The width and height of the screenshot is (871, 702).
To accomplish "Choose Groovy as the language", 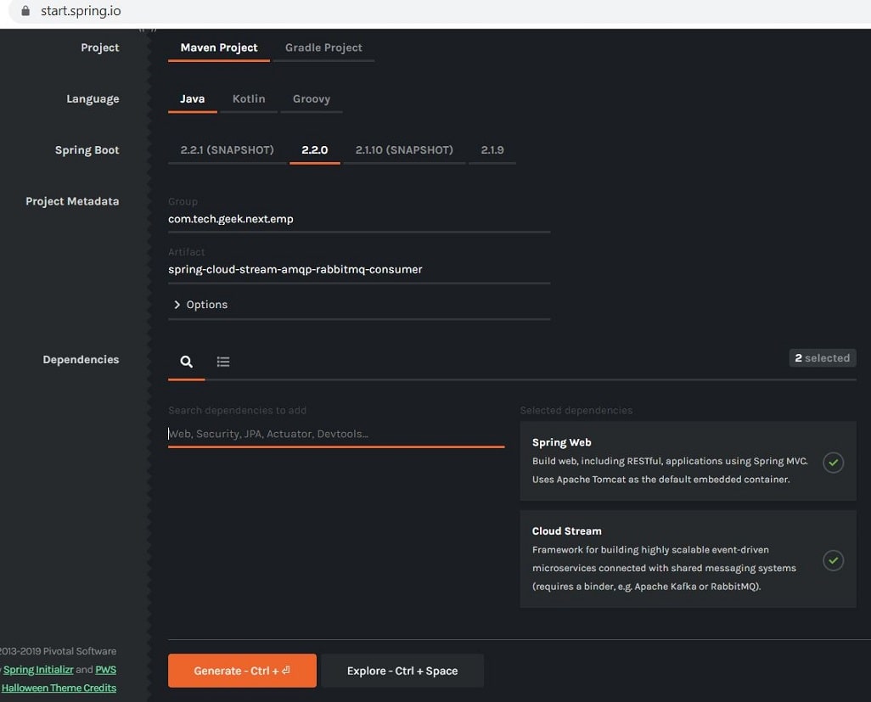I will 311,98.
